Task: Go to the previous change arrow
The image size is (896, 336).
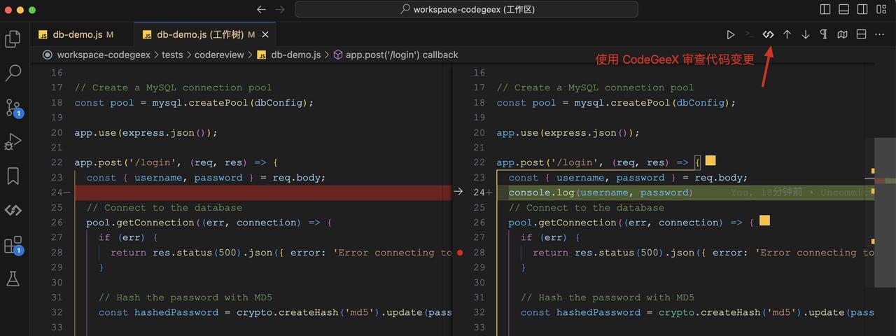Action: [787, 34]
